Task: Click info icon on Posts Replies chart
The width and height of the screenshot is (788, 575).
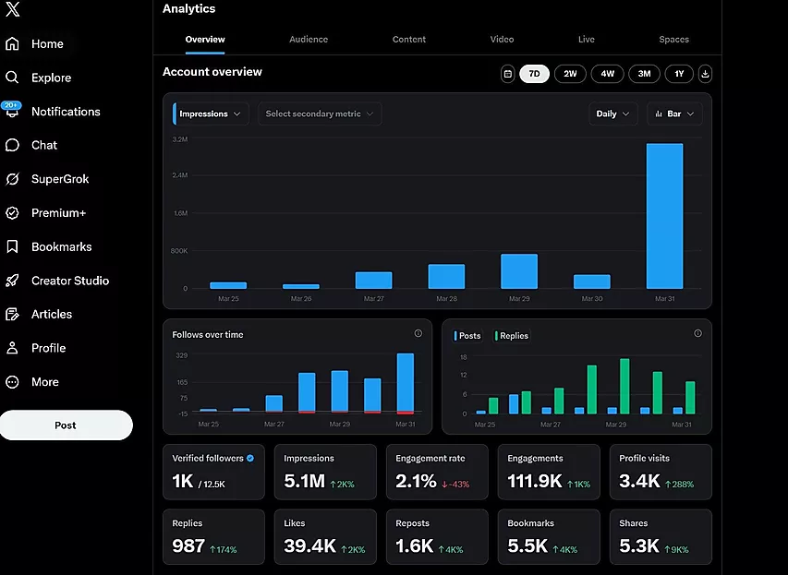Action: point(697,334)
